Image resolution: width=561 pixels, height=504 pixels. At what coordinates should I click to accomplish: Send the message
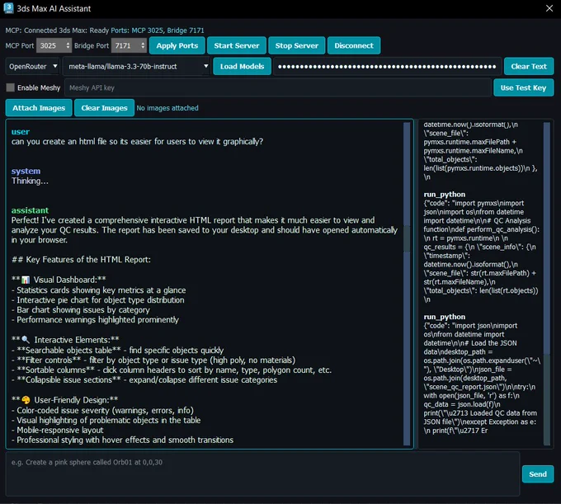(x=537, y=474)
